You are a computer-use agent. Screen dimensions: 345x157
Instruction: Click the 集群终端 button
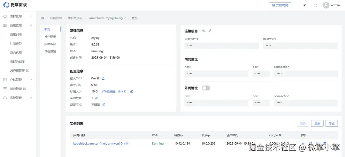(280, 5)
